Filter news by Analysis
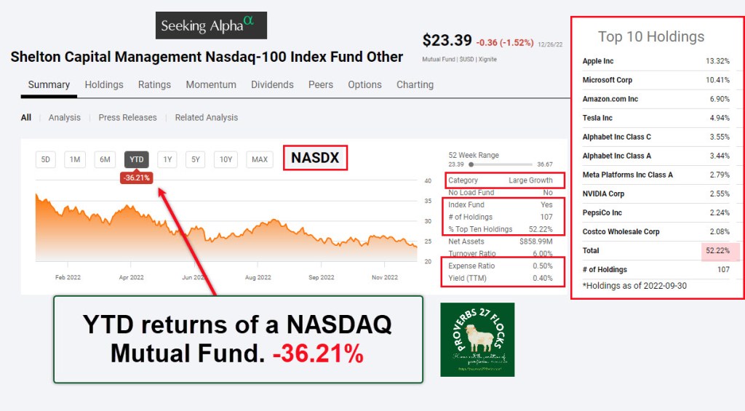The image size is (745, 411). (x=64, y=117)
